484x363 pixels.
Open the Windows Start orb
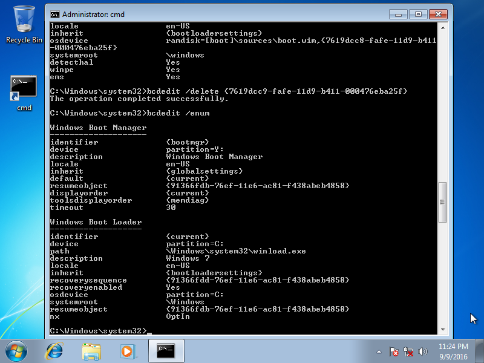(16, 351)
